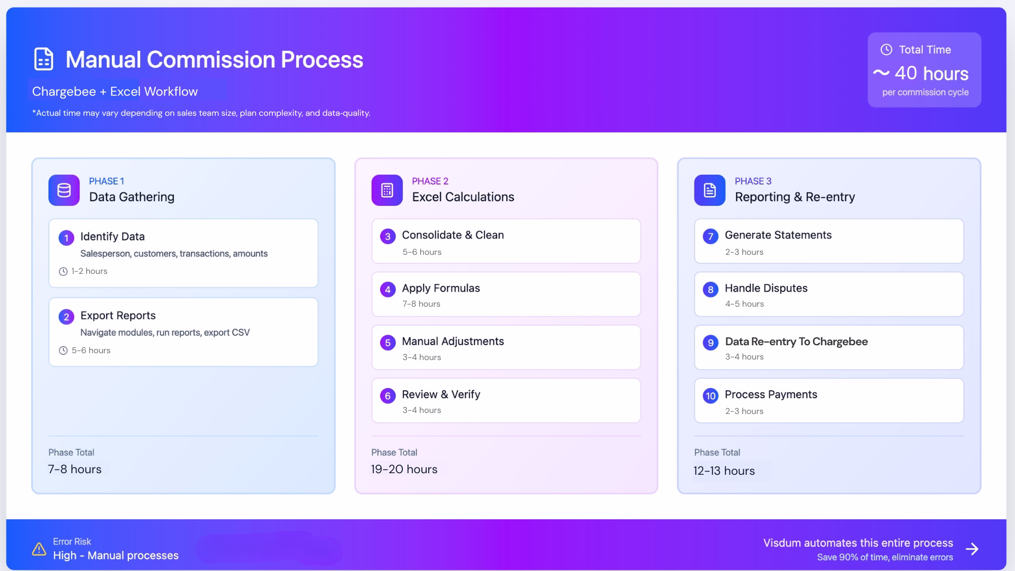
Task: Select the Review & Verify step
Action: [x=506, y=401]
